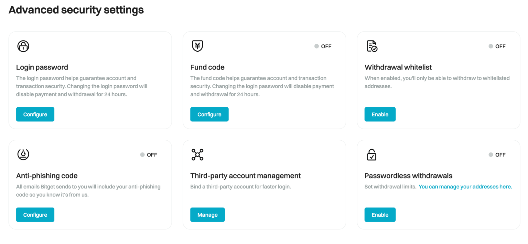Click the Anti-phishing code hook icon
This screenshot has height=244, width=528.
point(23,154)
